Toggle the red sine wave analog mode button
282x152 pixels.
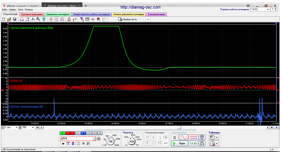tap(184, 138)
